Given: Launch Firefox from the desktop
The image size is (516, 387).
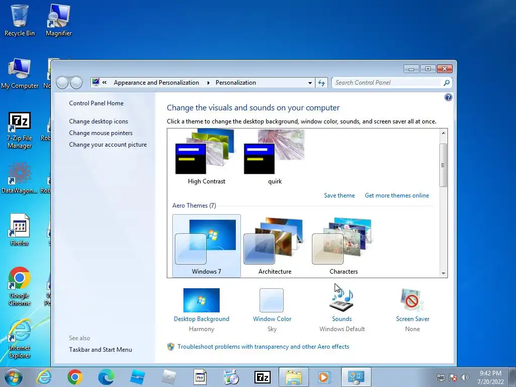Looking at the screenshot, I should point(20,230).
